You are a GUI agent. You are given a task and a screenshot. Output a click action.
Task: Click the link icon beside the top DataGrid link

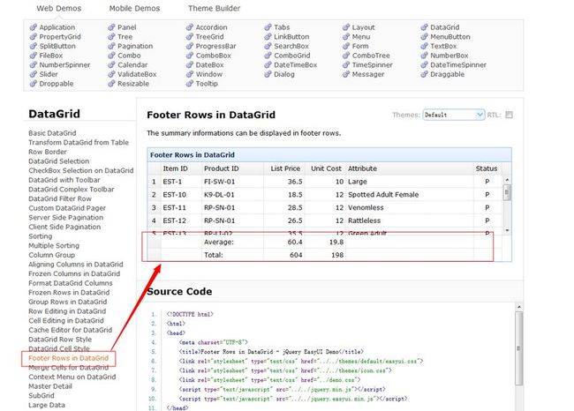[x=424, y=27]
